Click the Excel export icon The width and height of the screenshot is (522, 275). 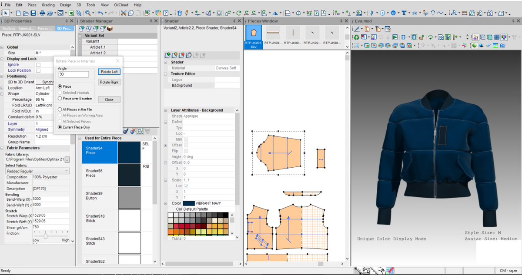pyautogui.click(x=71, y=13)
